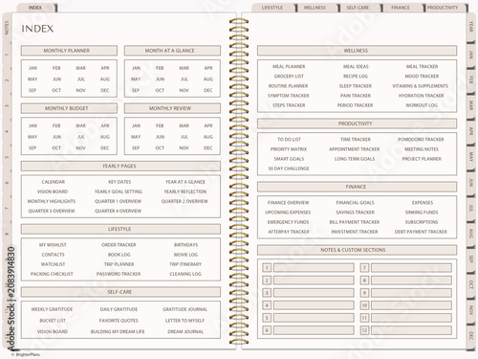
Task: Open SEP under Monthly Review
Action: click(136, 148)
